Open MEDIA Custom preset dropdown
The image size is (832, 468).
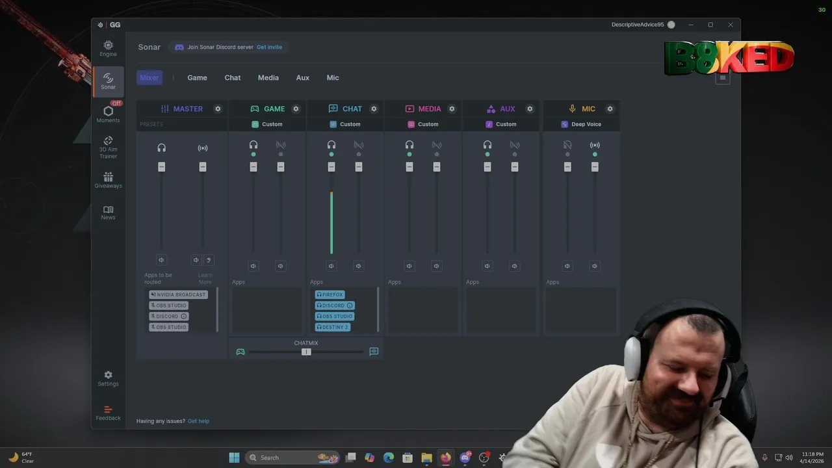click(423, 124)
